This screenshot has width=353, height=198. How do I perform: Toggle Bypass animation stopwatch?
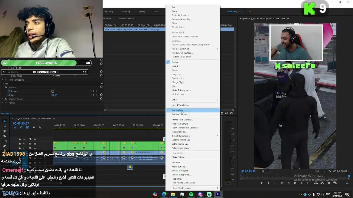(x=9, y=91)
